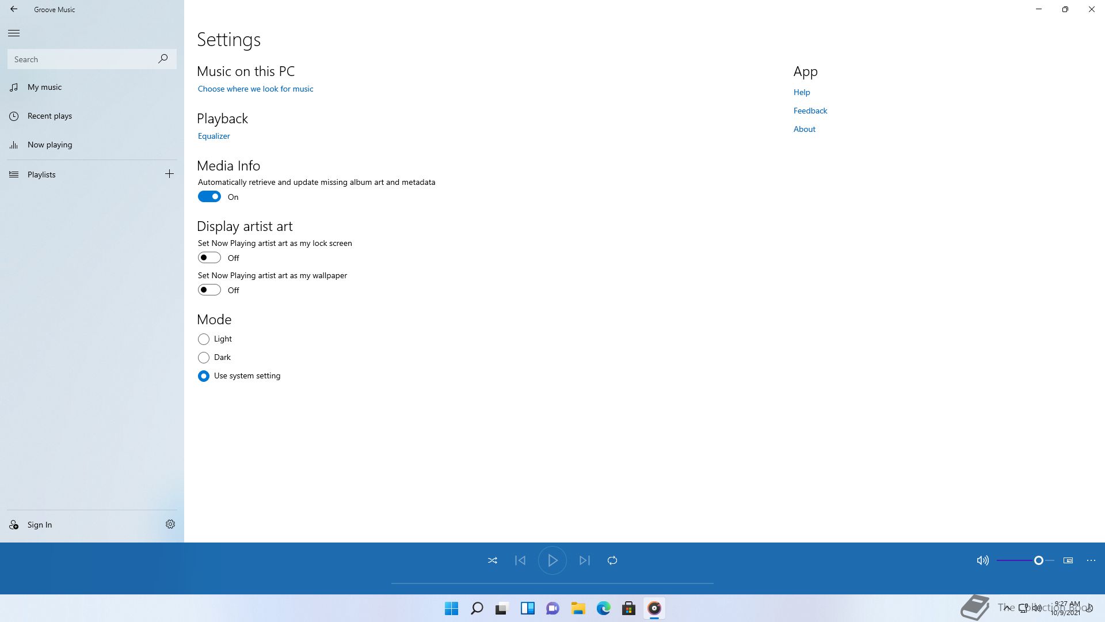The image size is (1105, 622).
Task: Enable artist art as wallpaper
Action: [x=209, y=290]
